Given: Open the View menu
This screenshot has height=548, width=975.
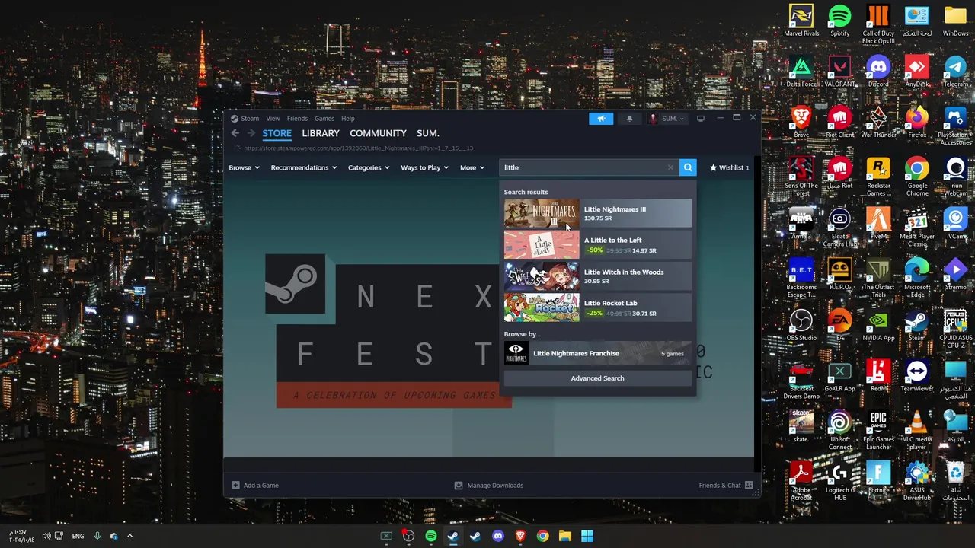Looking at the screenshot, I should [273, 119].
